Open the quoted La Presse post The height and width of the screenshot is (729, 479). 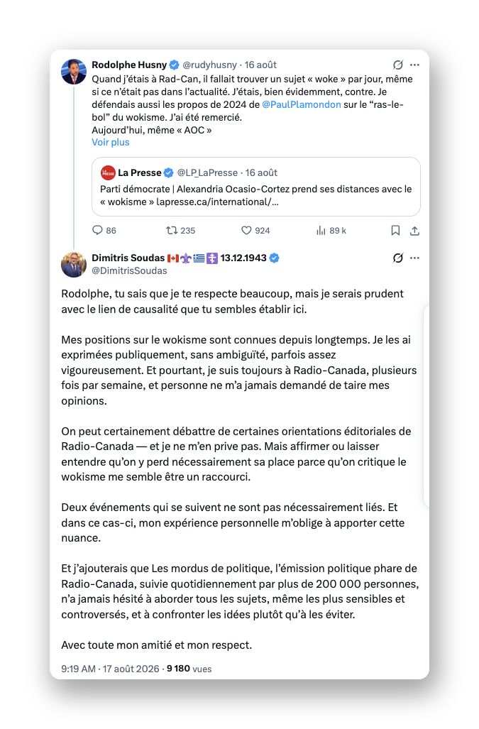(256, 187)
